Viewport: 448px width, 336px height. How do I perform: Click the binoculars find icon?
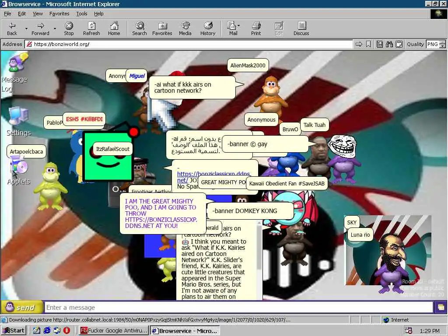(389, 44)
